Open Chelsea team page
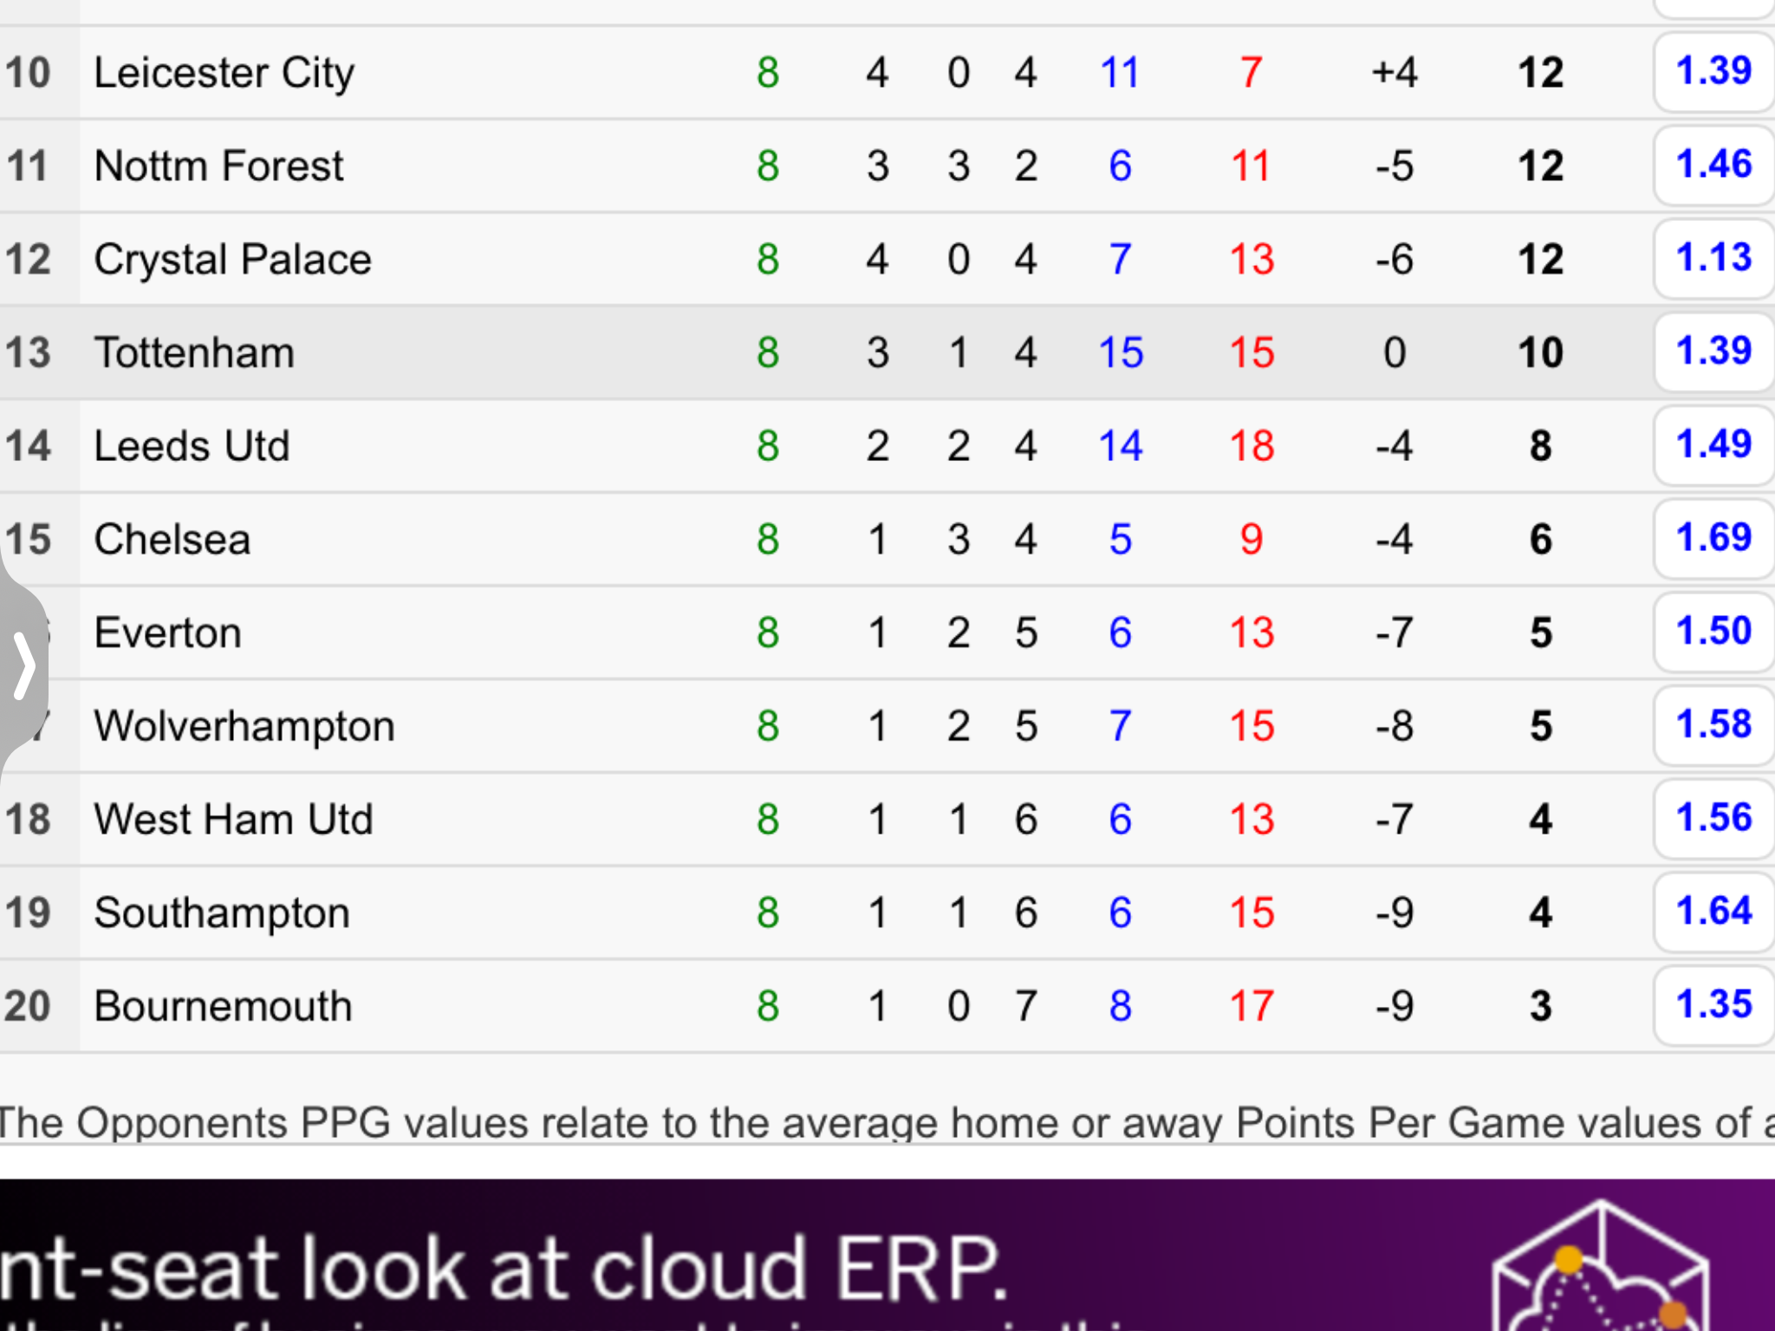1775x1331 pixels. click(x=172, y=540)
